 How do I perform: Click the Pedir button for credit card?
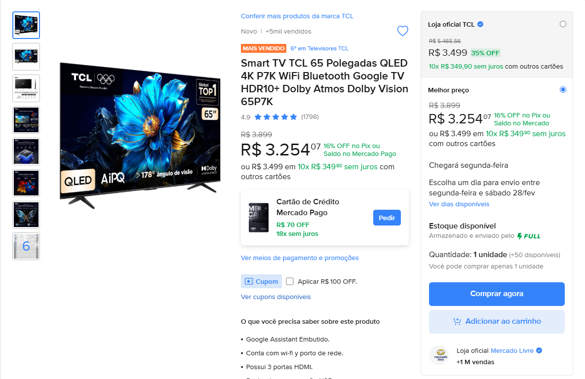(x=387, y=218)
